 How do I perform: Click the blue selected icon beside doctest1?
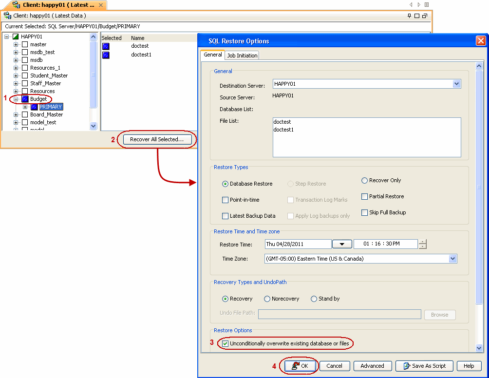tap(106, 55)
